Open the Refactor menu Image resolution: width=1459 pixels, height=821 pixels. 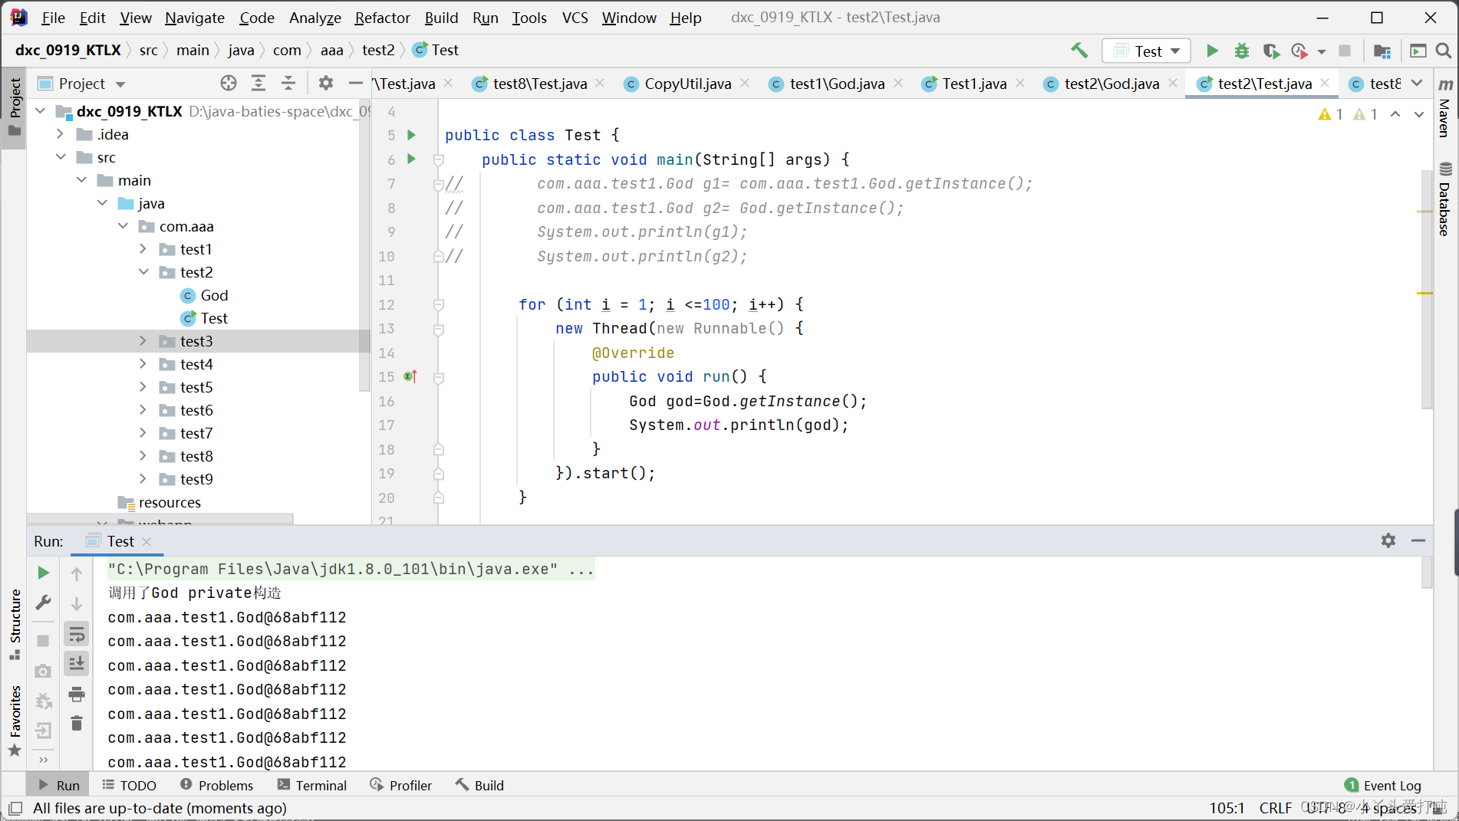[x=382, y=17]
